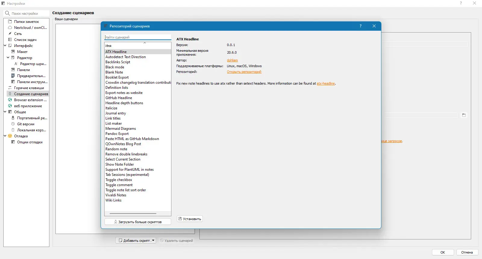Viewport: 482px width, 259px height.
Task: Click the Общее section icon
Action: coord(10,112)
